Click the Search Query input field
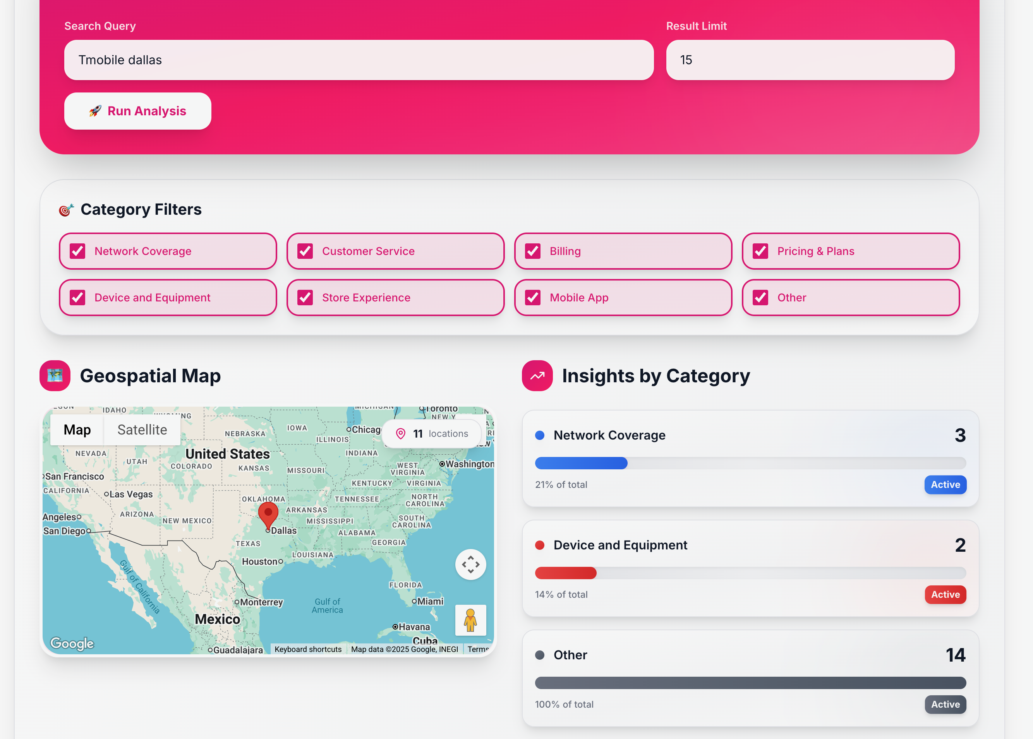Viewport: 1033px width, 739px height. (x=359, y=60)
